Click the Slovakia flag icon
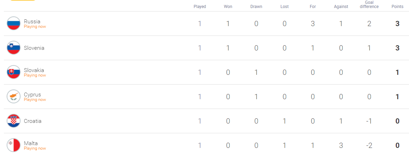This screenshot has height=158, width=409. point(14,72)
